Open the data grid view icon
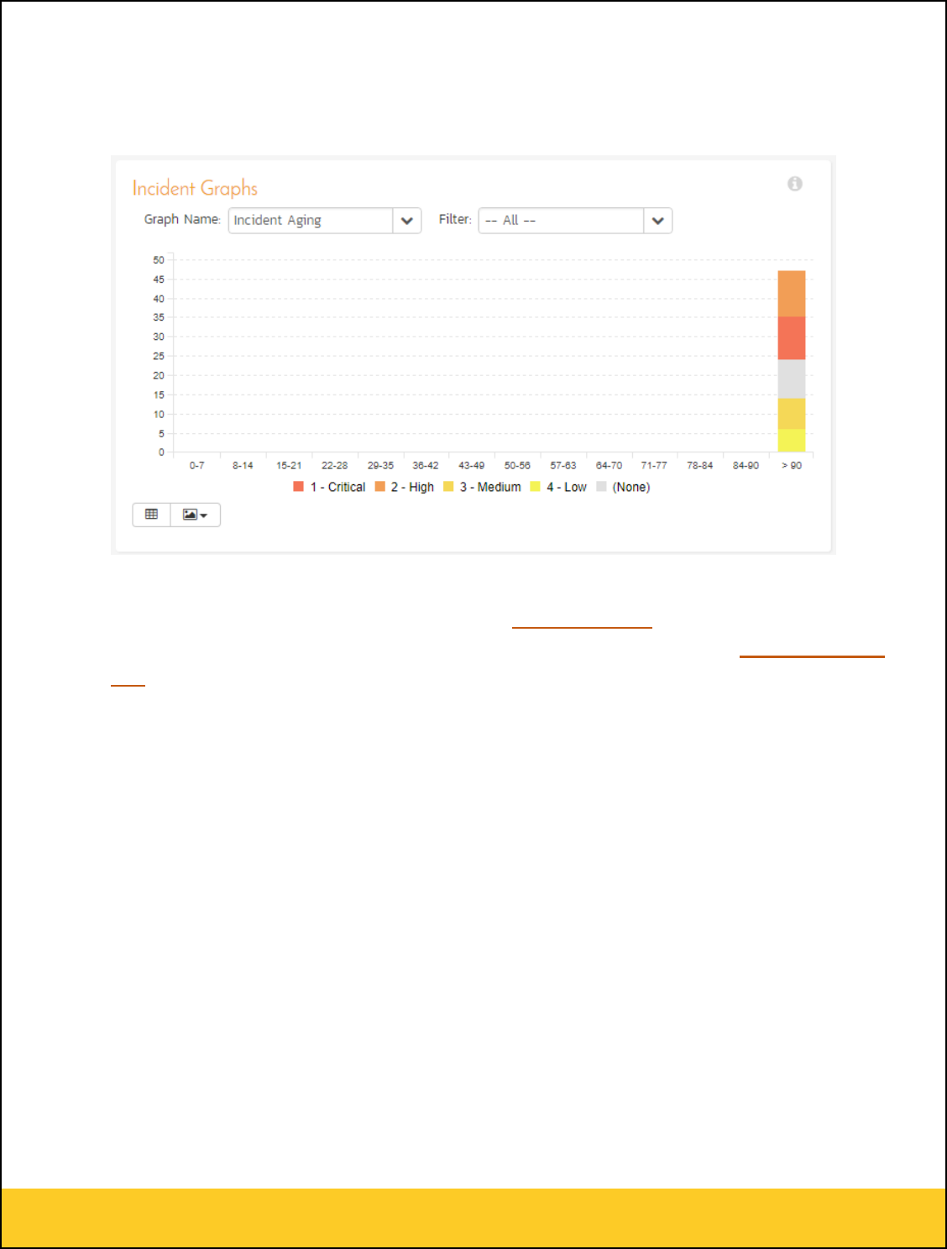Image resolution: width=947 pixels, height=1249 pixels. point(151,515)
